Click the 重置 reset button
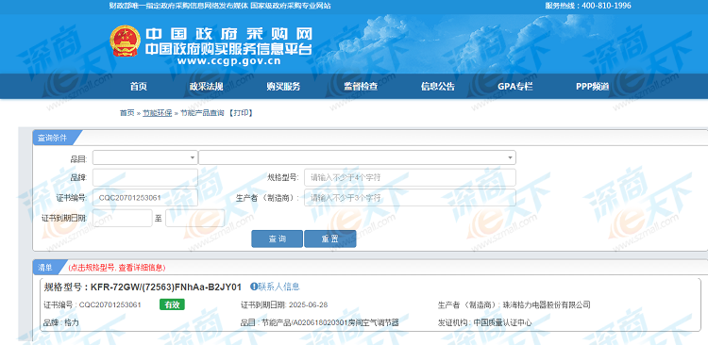The height and width of the screenshot is (345, 708). tap(330, 239)
